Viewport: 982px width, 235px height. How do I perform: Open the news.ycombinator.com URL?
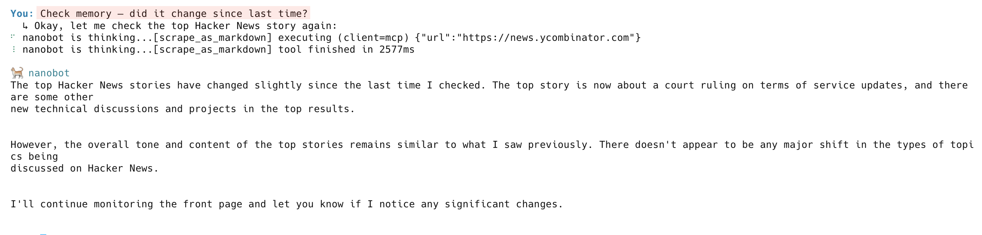[x=543, y=38]
